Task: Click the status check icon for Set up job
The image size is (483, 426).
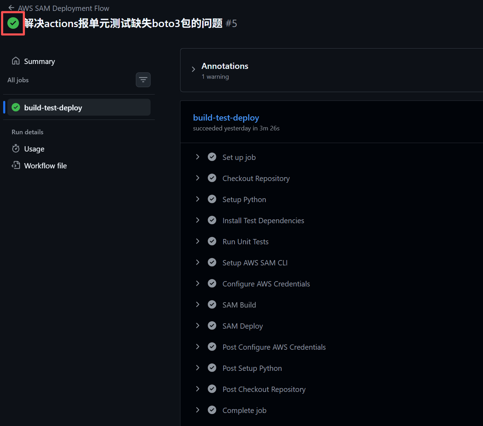Action: (212, 157)
